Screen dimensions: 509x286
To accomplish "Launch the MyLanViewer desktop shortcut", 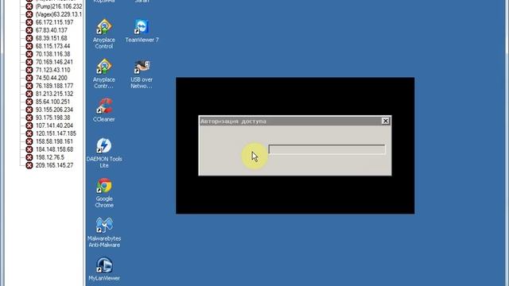I will point(104,269).
